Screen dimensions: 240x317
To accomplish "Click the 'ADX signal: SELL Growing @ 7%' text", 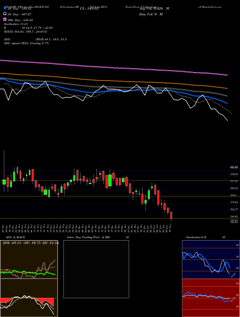I will click(x=26, y=43).
